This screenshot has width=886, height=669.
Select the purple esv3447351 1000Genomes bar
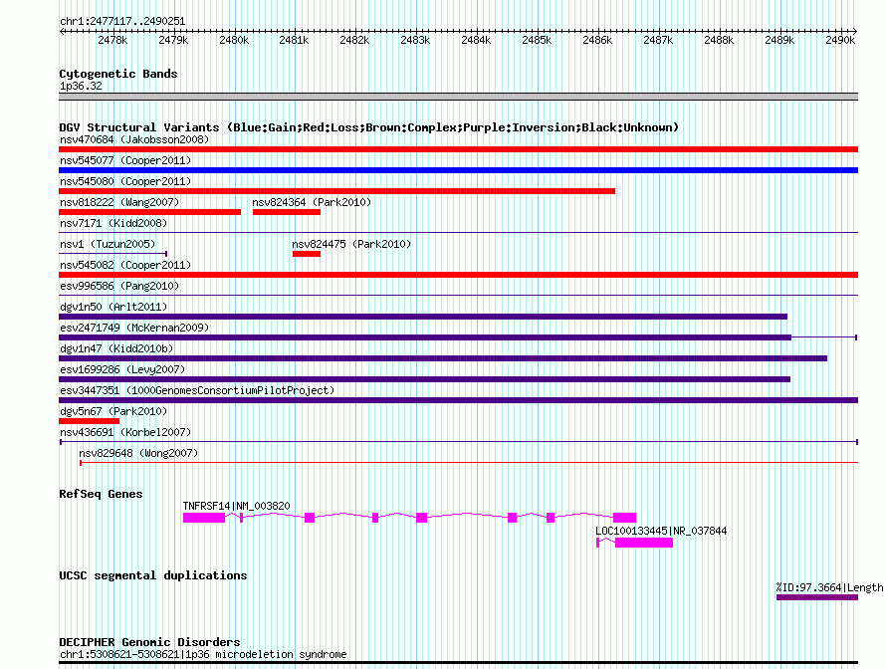tap(458, 400)
